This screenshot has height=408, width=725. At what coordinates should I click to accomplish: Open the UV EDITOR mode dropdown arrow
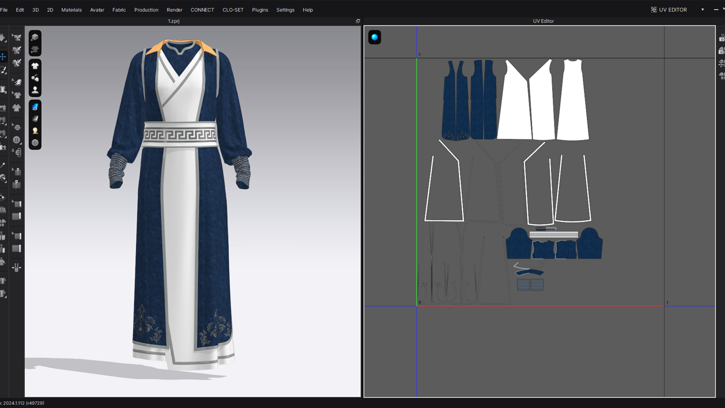(x=703, y=10)
